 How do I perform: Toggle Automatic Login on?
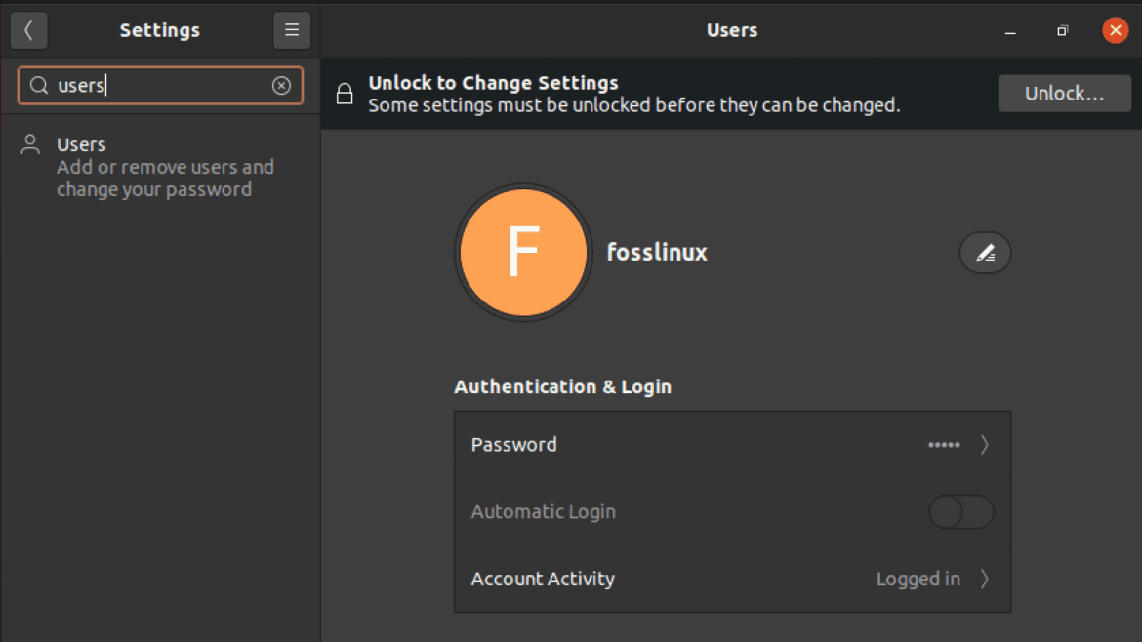(960, 511)
